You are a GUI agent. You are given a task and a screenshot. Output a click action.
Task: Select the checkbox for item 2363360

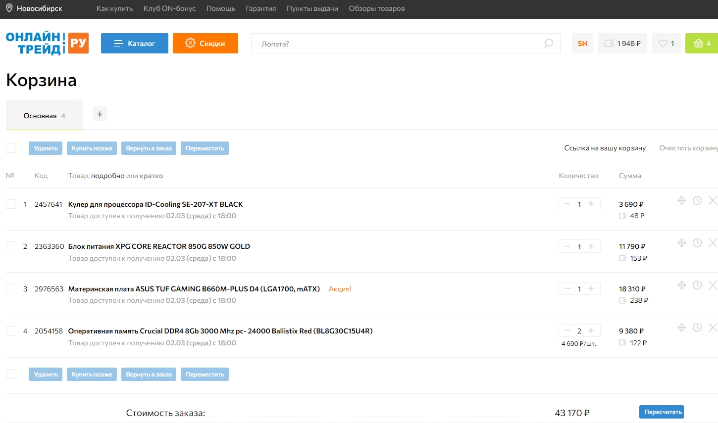pos(10,246)
